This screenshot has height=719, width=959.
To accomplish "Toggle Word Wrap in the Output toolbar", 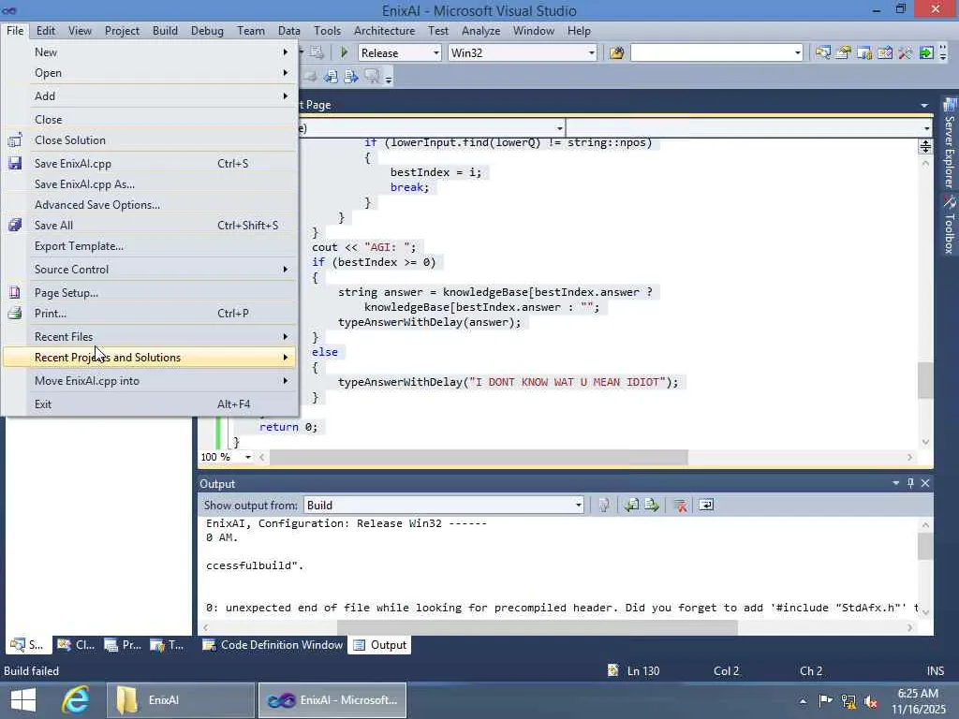I will point(706,506).
